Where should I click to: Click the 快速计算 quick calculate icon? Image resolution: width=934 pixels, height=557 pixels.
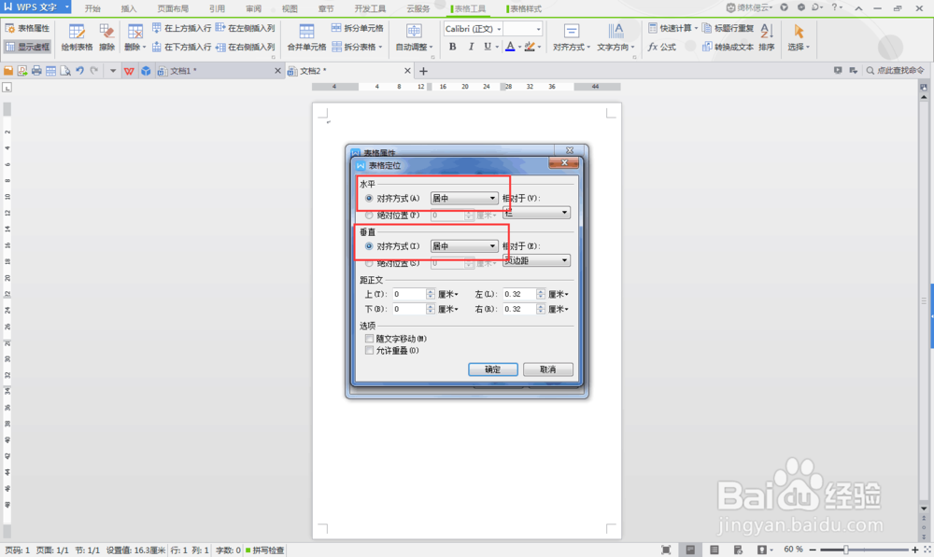653,28
